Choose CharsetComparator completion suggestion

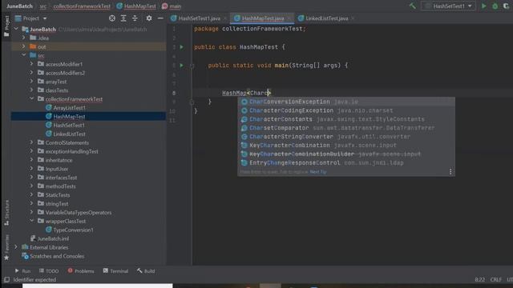tap(346, 128)
